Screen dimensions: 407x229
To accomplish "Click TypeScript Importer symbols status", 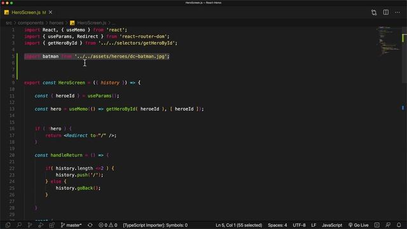I will (155, 225).
